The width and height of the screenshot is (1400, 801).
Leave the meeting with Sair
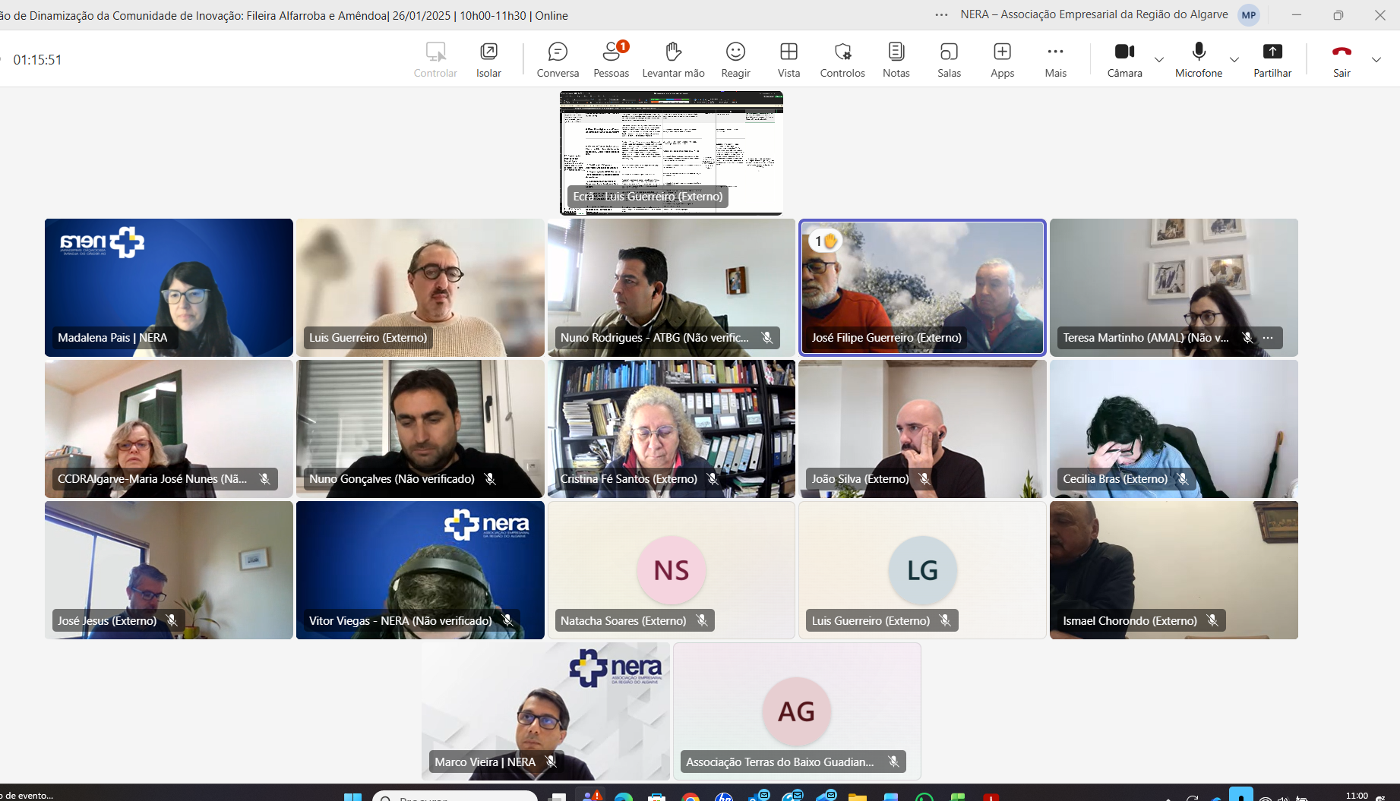(1342, 59)
